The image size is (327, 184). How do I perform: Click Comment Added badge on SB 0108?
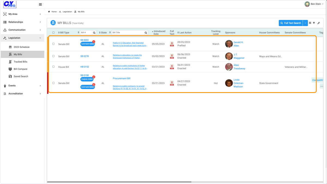click(x=87, y=87)
